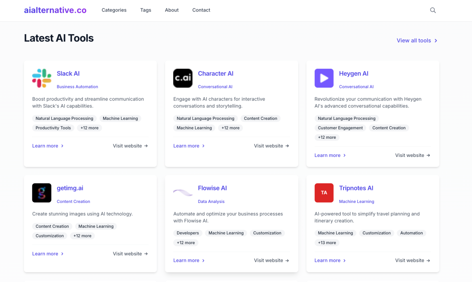This screenshot has width=472, height=282.
Task: Select getimg.ai's Content Creation category
Action: click(x=73, y=201)
